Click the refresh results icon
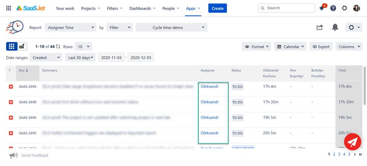 [x=58, y=47]
